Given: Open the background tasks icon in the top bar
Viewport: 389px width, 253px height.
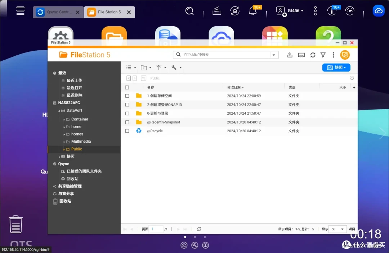Looking at the screenshot, I should [217, 11].
